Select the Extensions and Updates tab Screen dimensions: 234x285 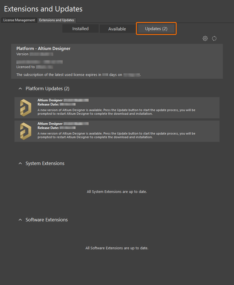click(x=57, y=20)
